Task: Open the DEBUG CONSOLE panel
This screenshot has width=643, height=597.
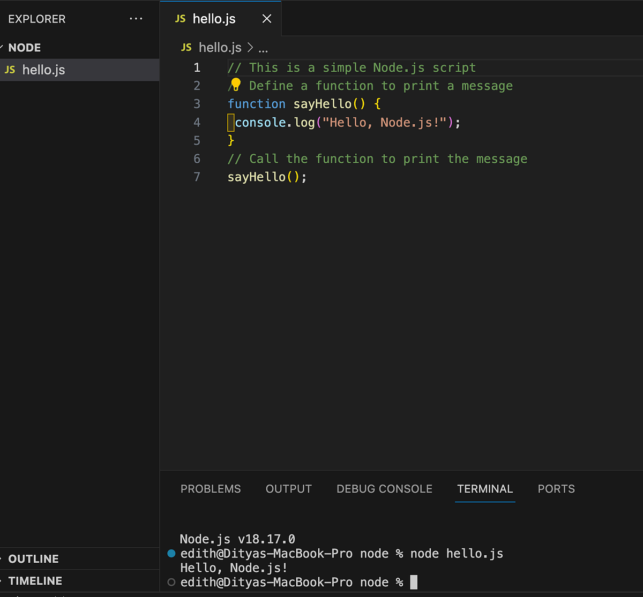Action: (x=384, y=489)
